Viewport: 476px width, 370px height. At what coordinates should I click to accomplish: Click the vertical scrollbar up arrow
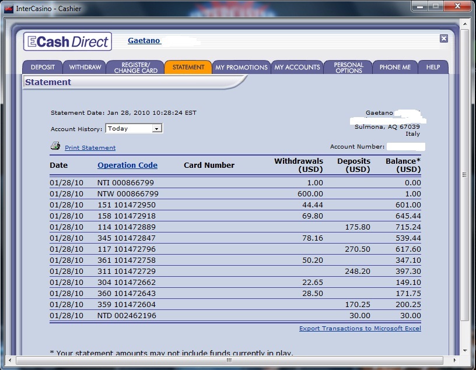[465, 23]
